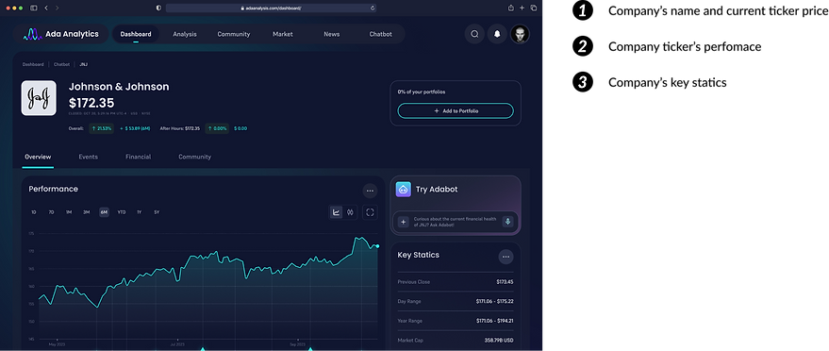The height and width of the screenshot is (351, 829).
Task: Click the Adabot robot icon
Action: click(403, 190)
